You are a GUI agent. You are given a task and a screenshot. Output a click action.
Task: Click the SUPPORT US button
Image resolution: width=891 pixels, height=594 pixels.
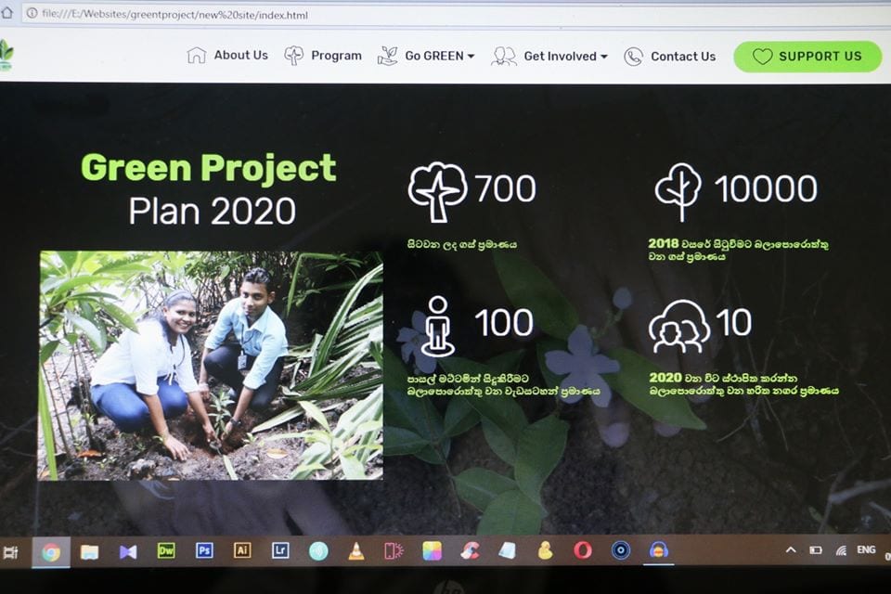[x=807, y=56]
